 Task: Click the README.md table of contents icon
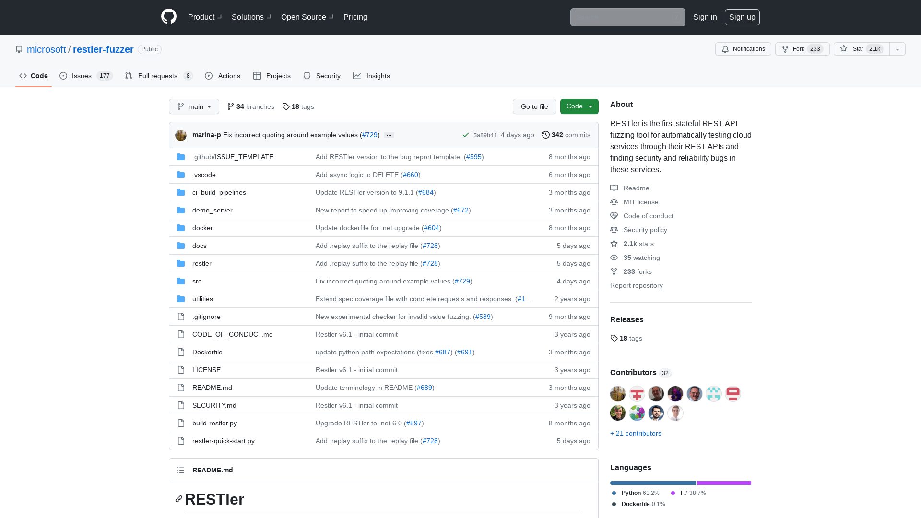point(181,470)
